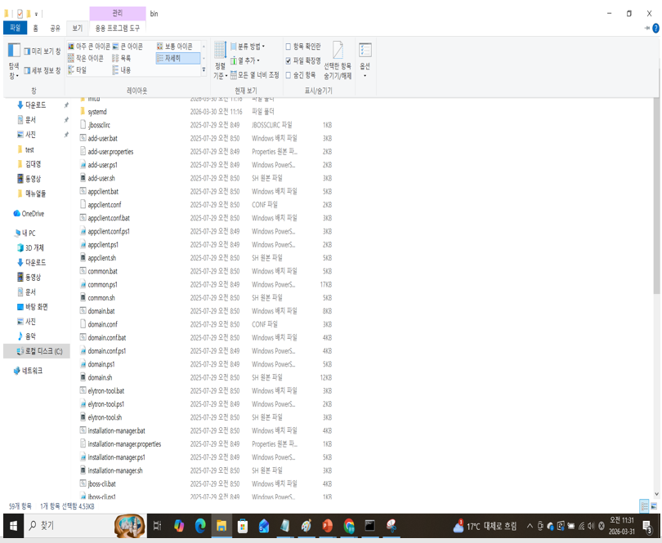Open the 열 추가 add columns dropdown
Image resolution: width=662 pixels, height=543 pixels.
pos(245,60)
